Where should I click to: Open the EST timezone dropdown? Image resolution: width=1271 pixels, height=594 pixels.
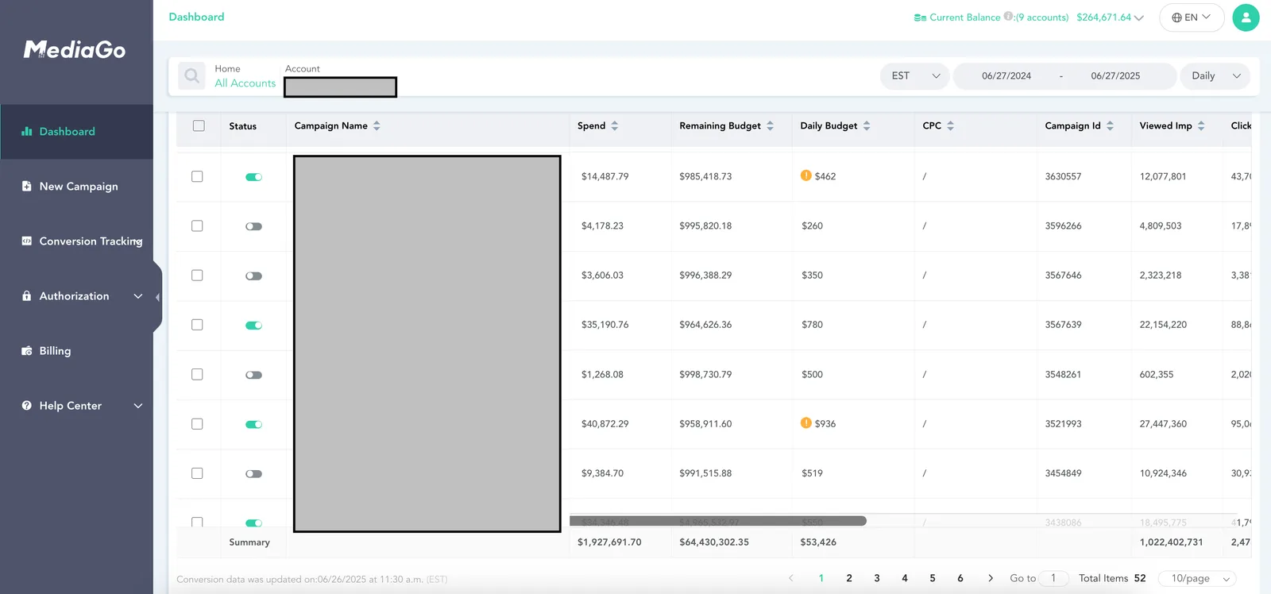point(914,76)
